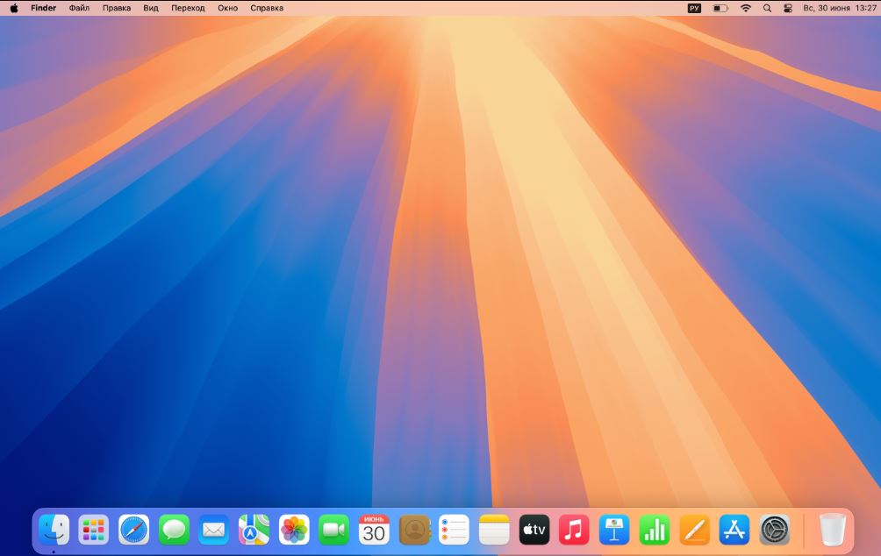
Task: Start the Apple TV app
Action: pyautogui.click(x=534, y=529)
